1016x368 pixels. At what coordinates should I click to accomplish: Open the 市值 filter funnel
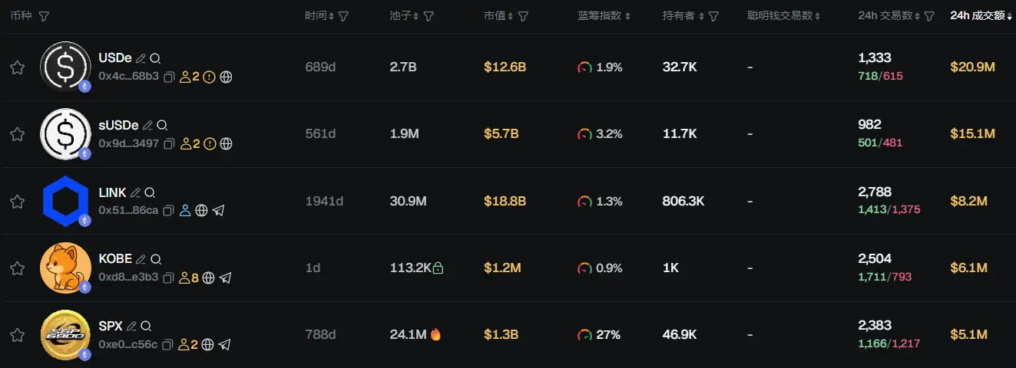tap(523, 16)
